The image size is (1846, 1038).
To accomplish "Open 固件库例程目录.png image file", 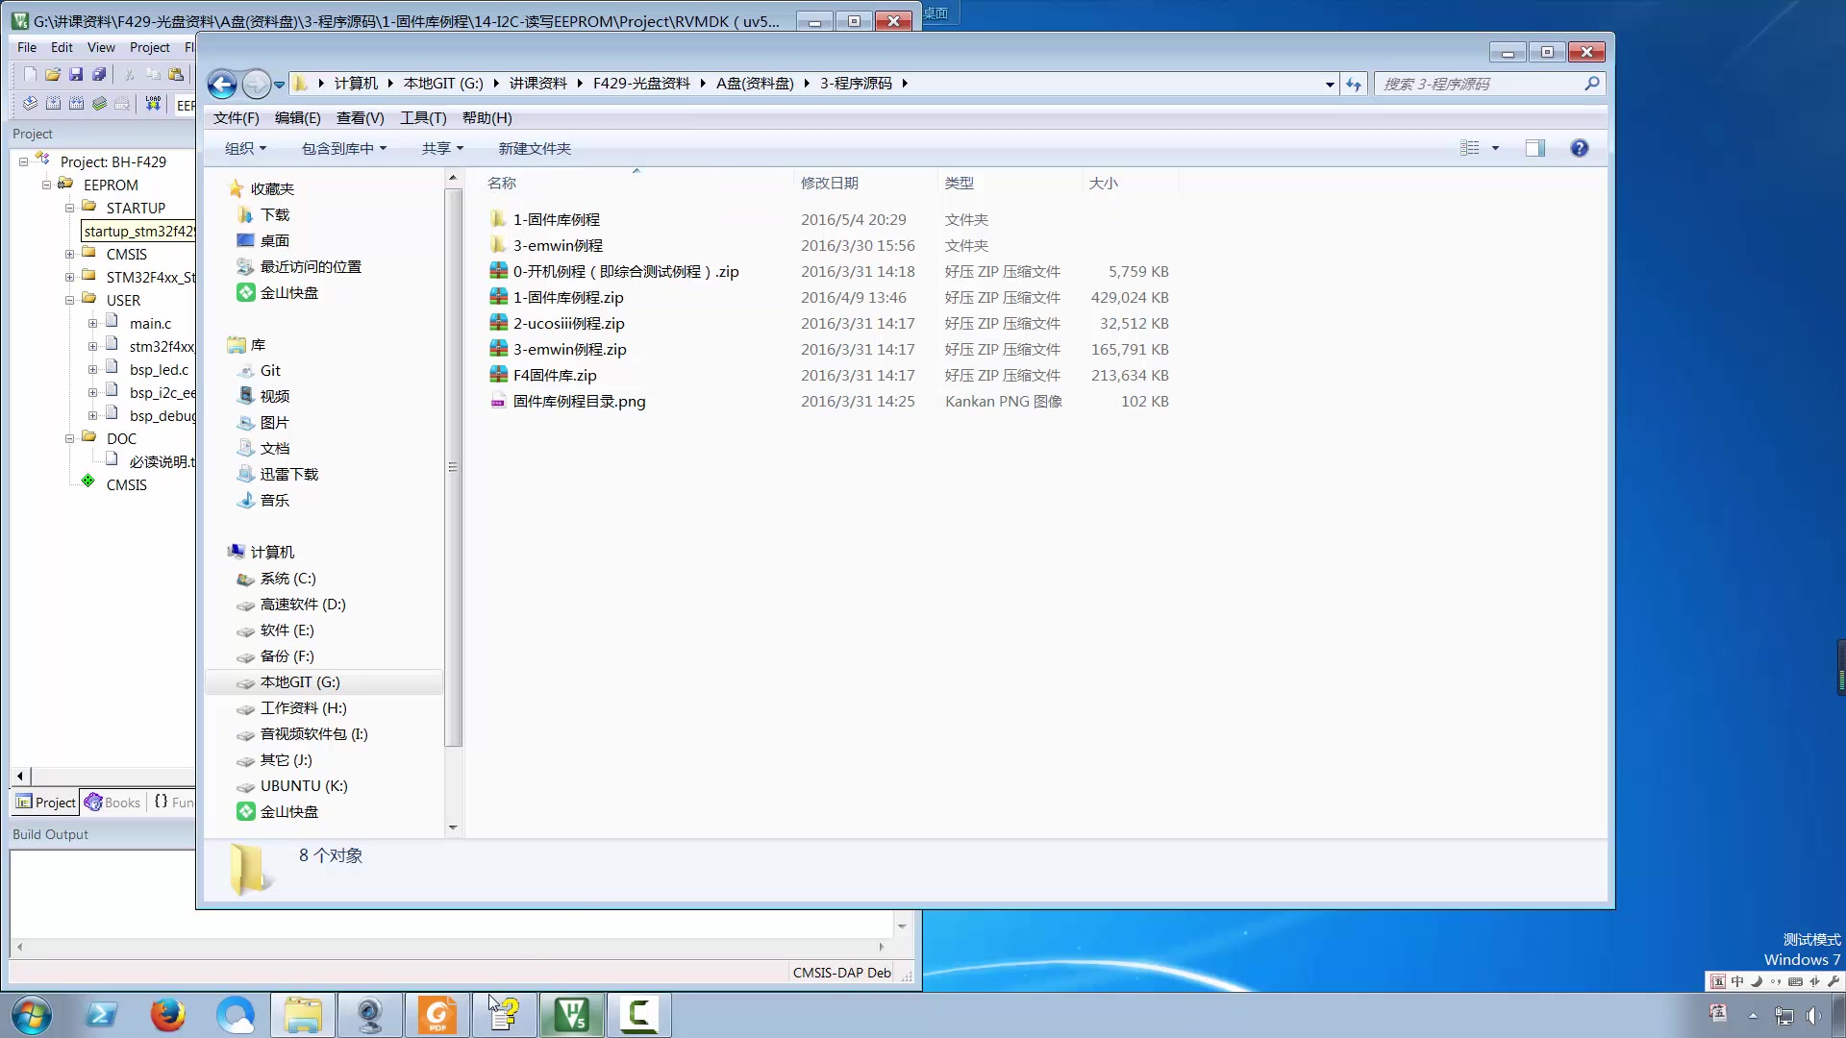I will [x=582, y=402].
